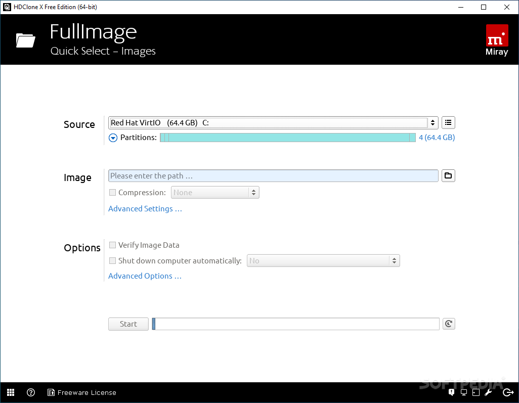Open the shutdown mode dropdown showing No

click(323, 261)
